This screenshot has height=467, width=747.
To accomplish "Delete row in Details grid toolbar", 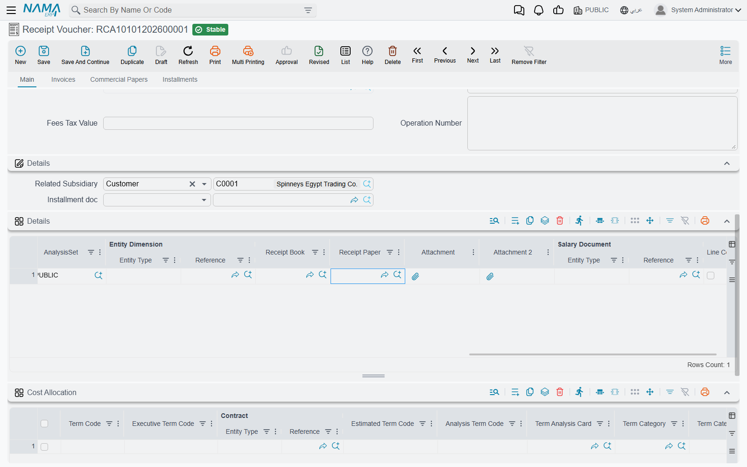I will tap(560, 221).
